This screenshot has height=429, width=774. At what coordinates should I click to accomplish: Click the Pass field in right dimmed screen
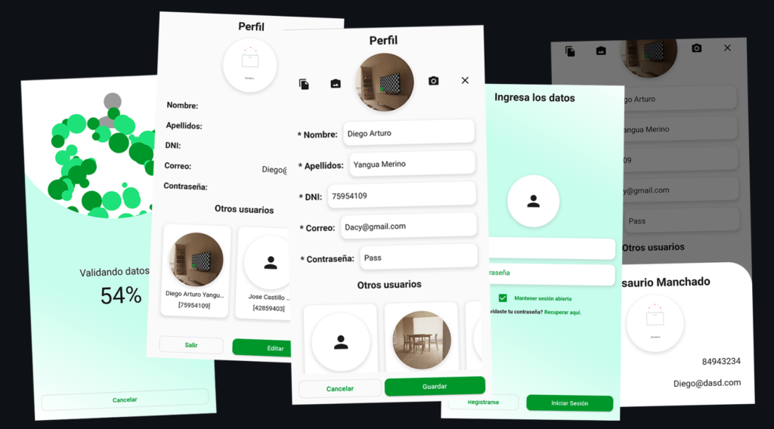coord(681,220)
